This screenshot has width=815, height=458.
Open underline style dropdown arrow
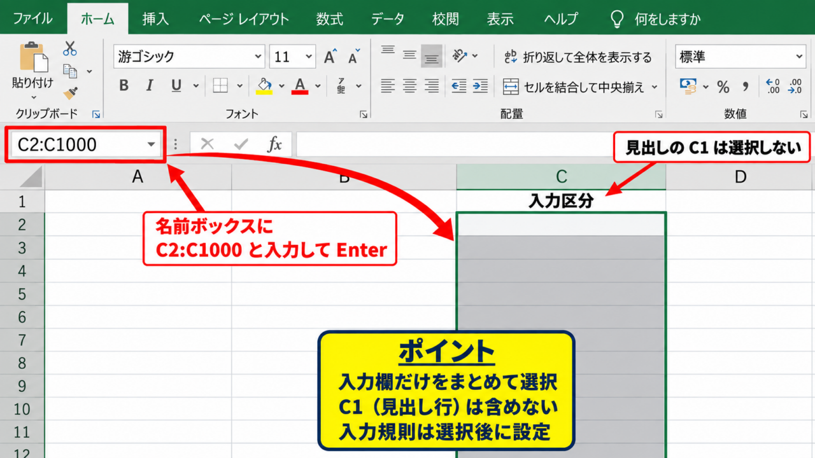tap(195, 87)
